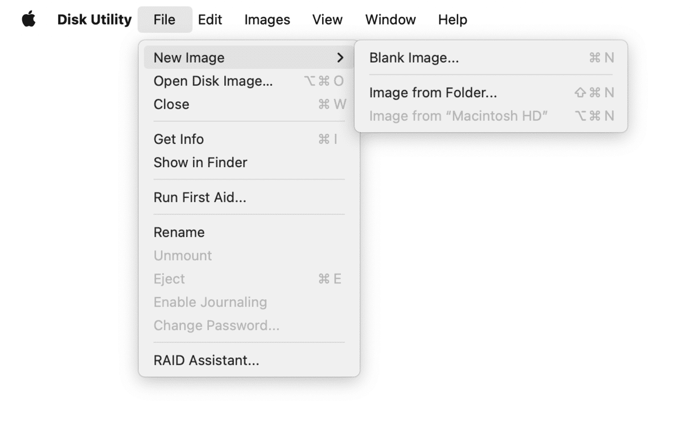
Task: Choose Close in File menu
Action: point(171,104)
